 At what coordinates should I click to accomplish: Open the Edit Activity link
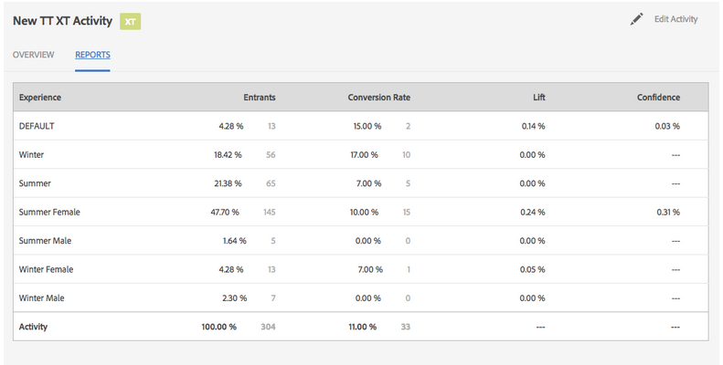675,19
